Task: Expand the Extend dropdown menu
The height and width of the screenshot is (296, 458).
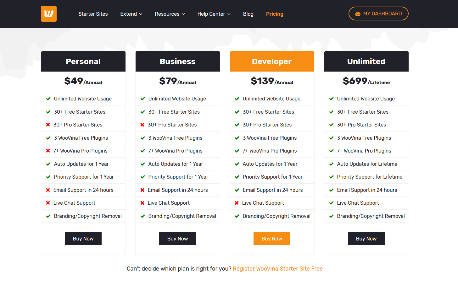Action: coord(131,14)
